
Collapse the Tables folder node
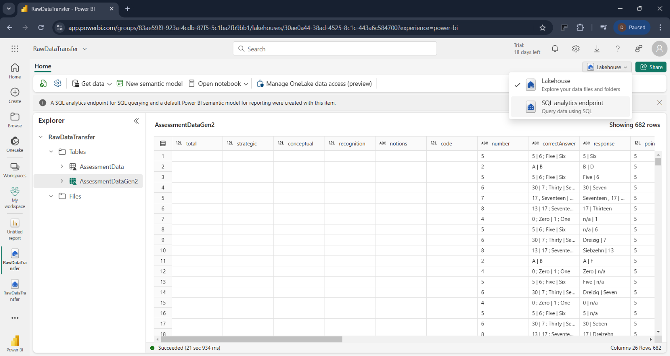51,152
